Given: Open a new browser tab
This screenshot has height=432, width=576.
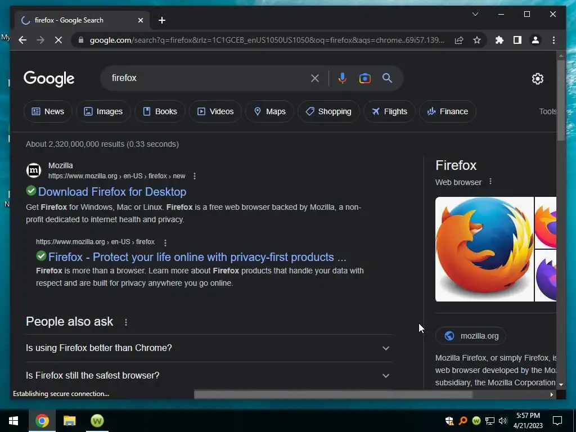Looking at the screenshot, I should point(162,20).
